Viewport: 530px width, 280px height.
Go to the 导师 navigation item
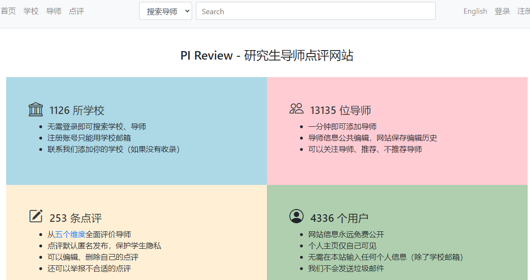53,10
